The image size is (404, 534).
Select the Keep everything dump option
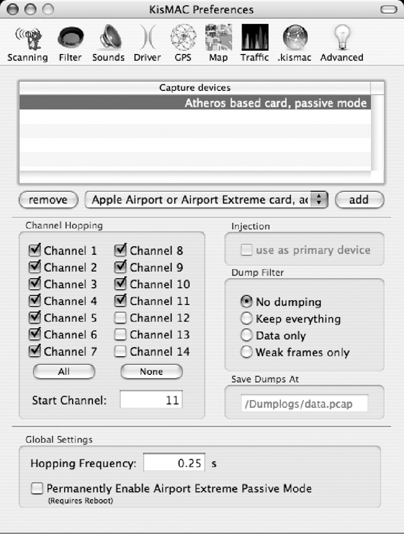tap(246, 319)
